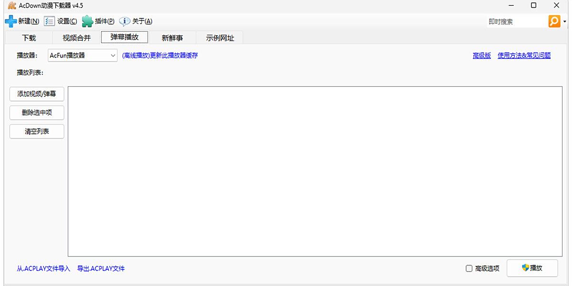Click the 插件 plugins puzzle icon
The width and height of the screenshot is (572, 286).
pyautogui.click(x=86, y=21)
